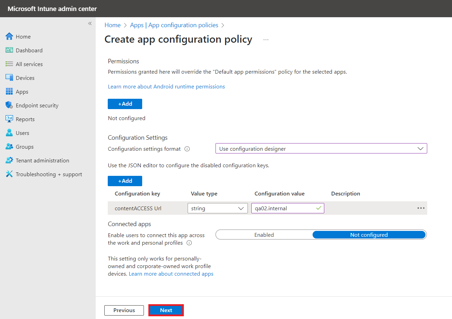Screen dimensions: 452x319
Task: Select the Endpoint security shield icon
Action: point(9,105)
